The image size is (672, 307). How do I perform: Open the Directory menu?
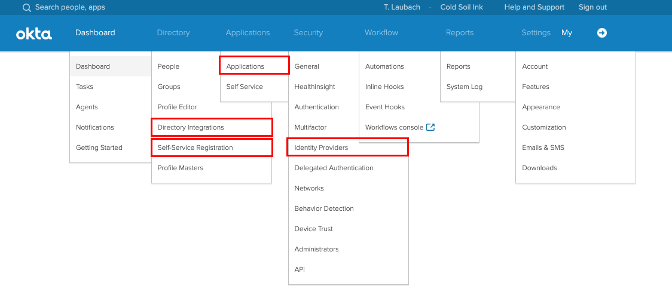173,33
